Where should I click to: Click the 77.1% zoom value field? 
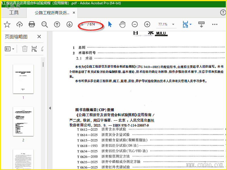(x=163, y=24)
